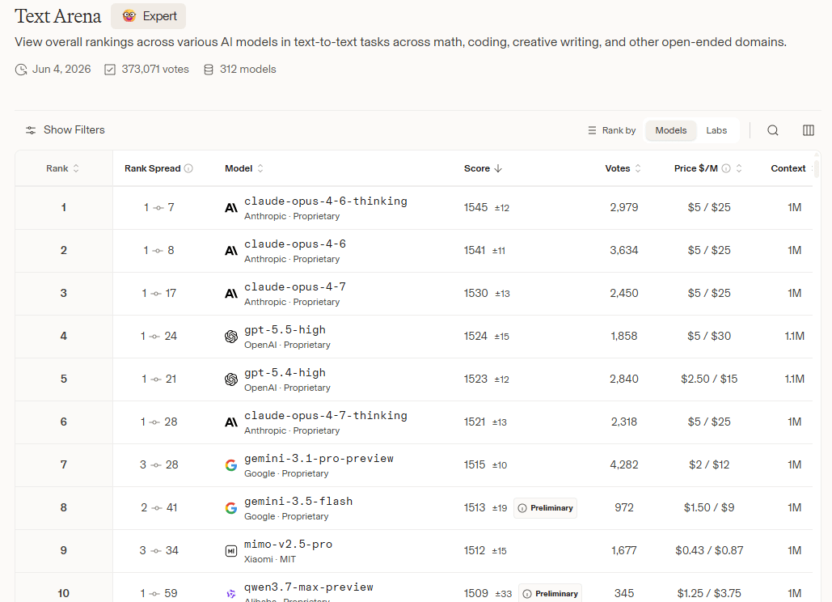The image size is (832, 602).
Task: Open the column visibility icon
Action: 808,130
